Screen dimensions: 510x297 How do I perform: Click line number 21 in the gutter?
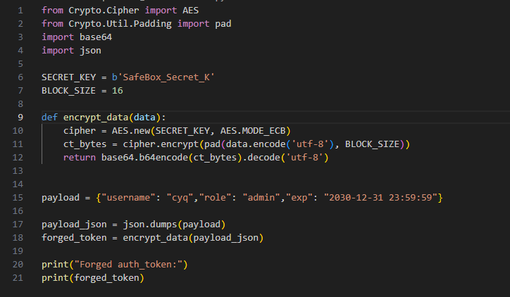coord(18,277)
